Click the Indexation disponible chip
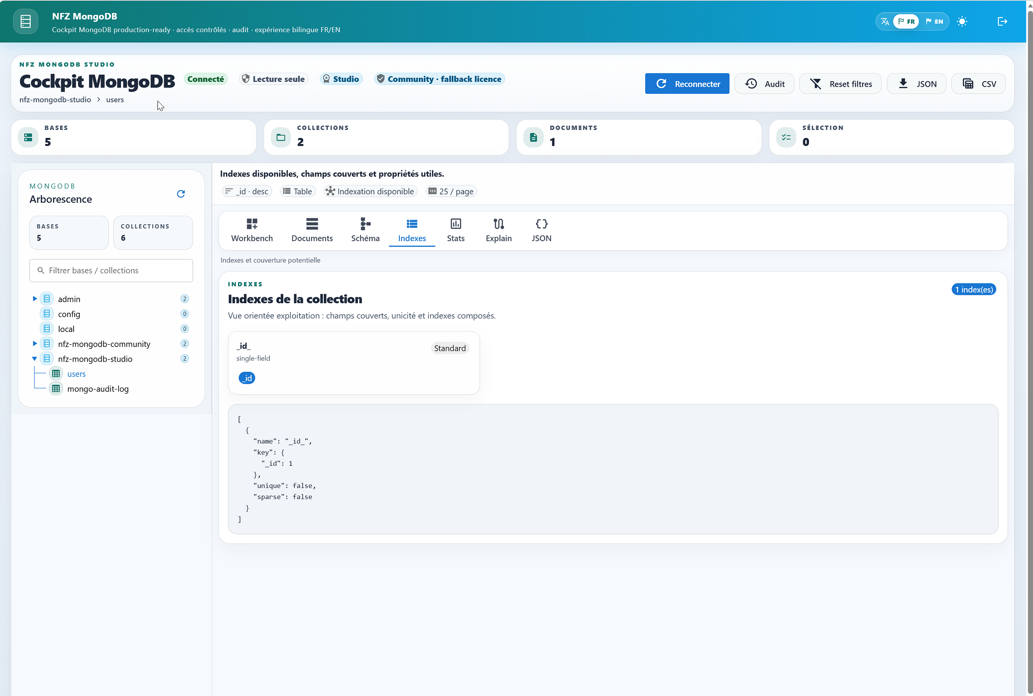Viewport: 1033px width, 696px height. pos(370,191)
